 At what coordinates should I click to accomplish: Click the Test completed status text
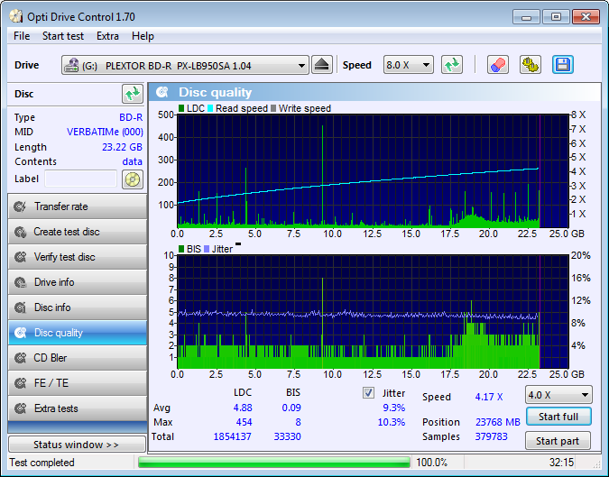[x=42, y=463]
